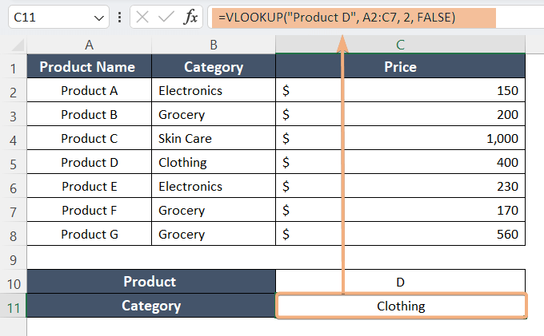Click 'Grocery' cell in Product G row
This screenshot has height=336, width=544.
pyautogui.click(x=214, y=234)
